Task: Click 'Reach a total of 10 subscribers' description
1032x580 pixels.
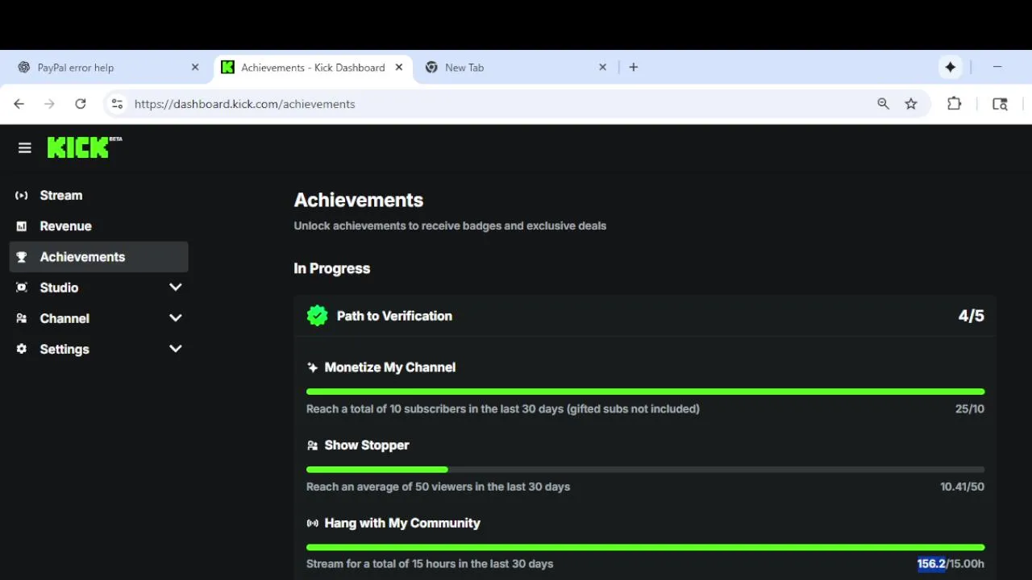Action: [503, 409]
